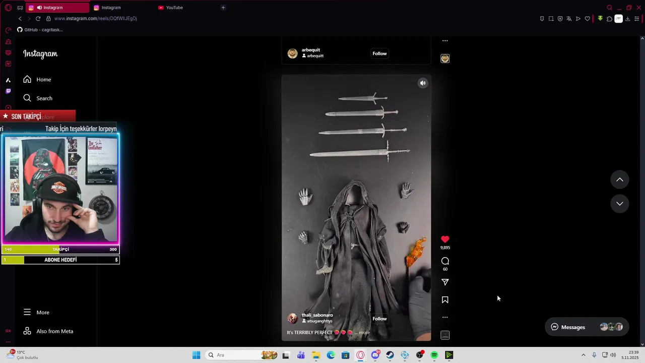
Task: Open browser downloads icon
Action: [627, 19]
